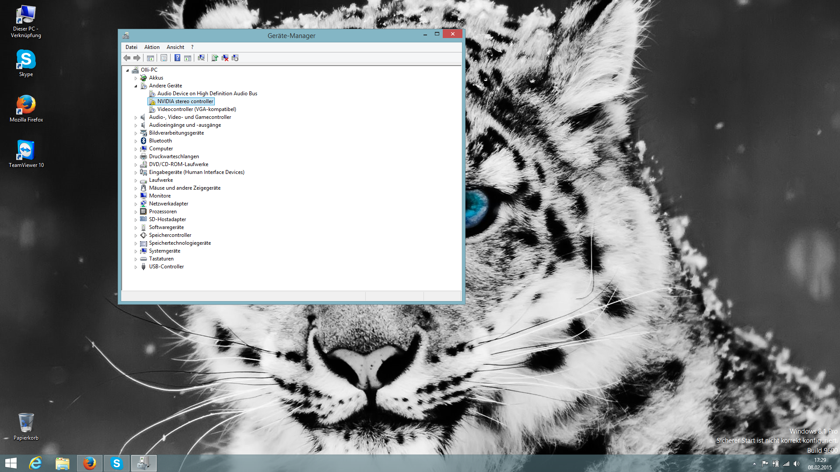Click the volume speaker tray icon
840x472 pixels.
click(796, 464)
